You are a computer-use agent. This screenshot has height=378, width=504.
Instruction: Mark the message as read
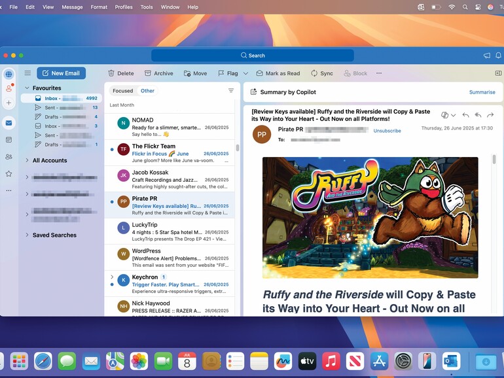coord(278,73)
